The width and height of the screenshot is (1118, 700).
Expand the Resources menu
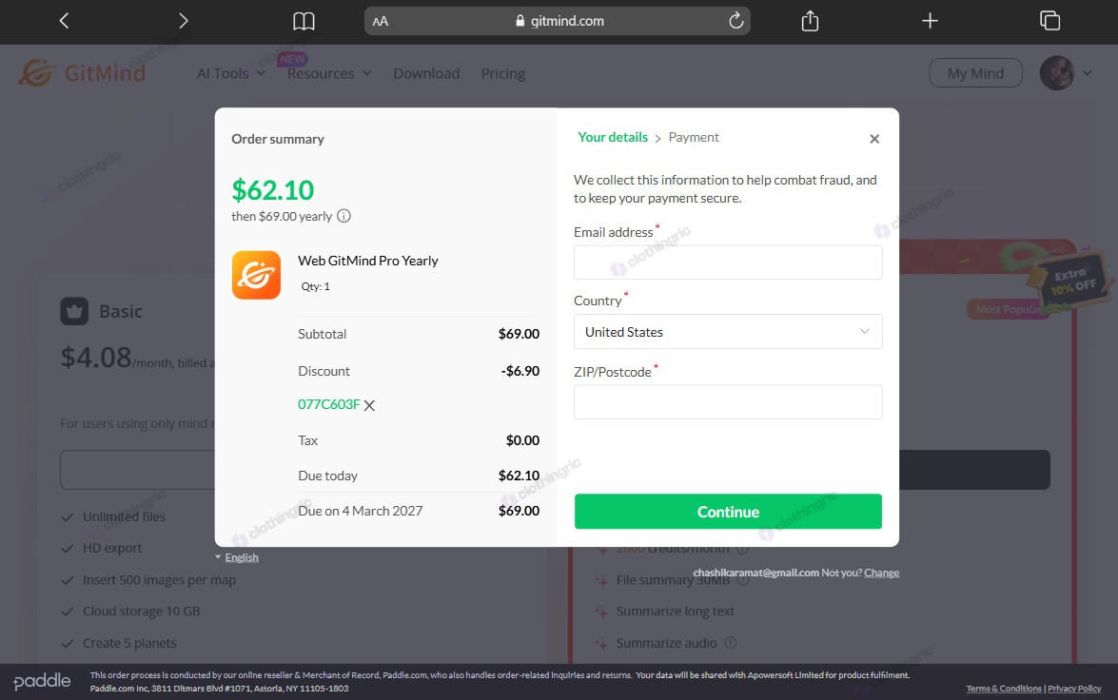click(328, 73)
